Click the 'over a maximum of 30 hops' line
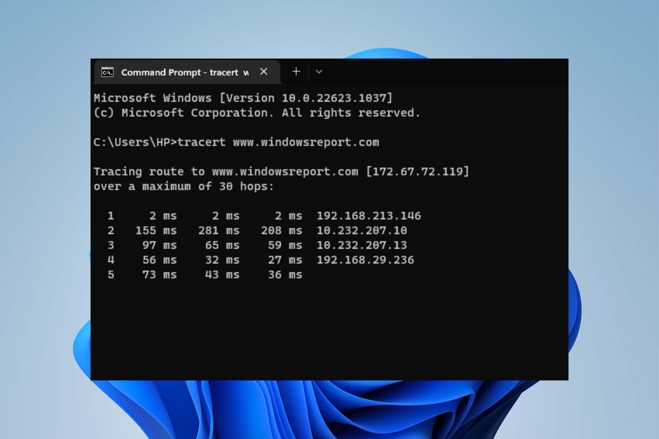659x439 pixels. click(x=184, y=186)
